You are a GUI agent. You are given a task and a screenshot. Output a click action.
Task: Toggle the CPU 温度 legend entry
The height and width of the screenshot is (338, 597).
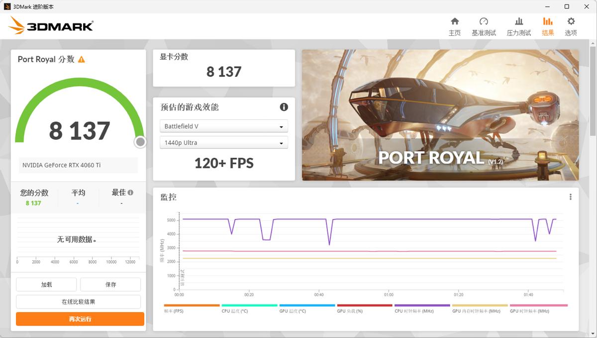(x=249, y=306)
